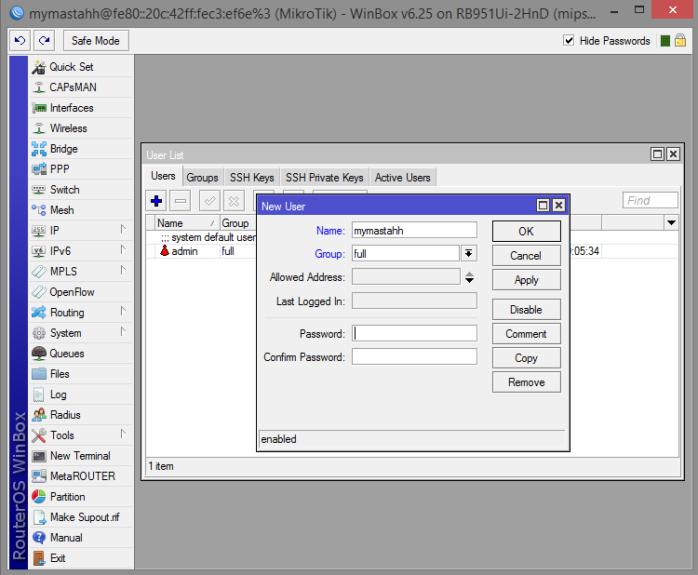Click the Remove button
This screenshot has height=575, width=698.
tap(526, 382)
